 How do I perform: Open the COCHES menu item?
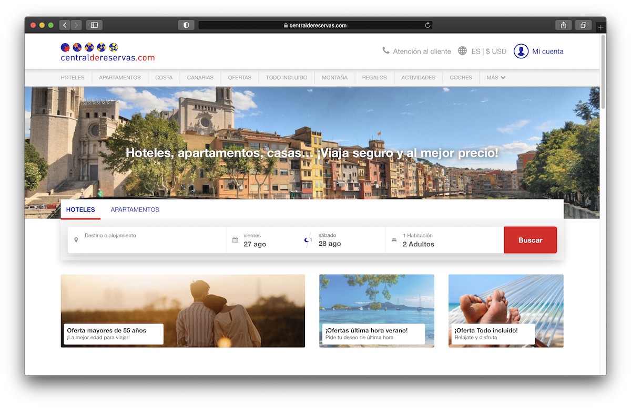[461, 78]
